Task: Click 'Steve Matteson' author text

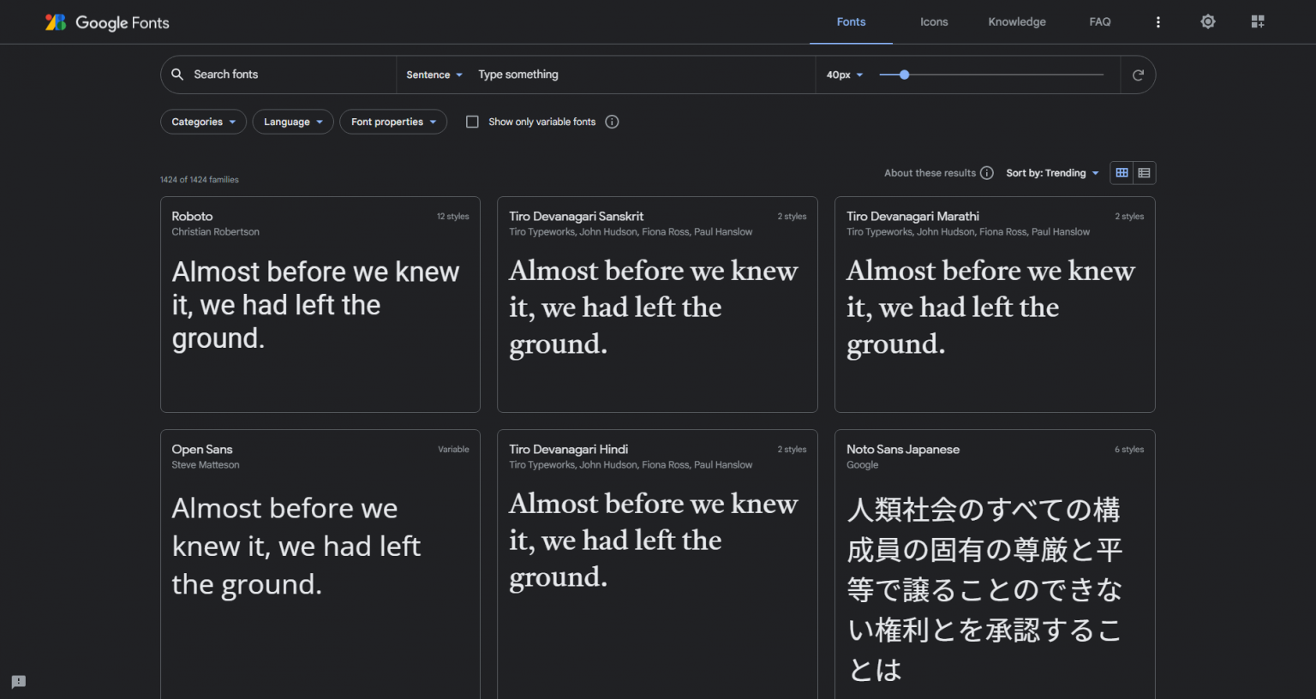Action: (206, 465)
